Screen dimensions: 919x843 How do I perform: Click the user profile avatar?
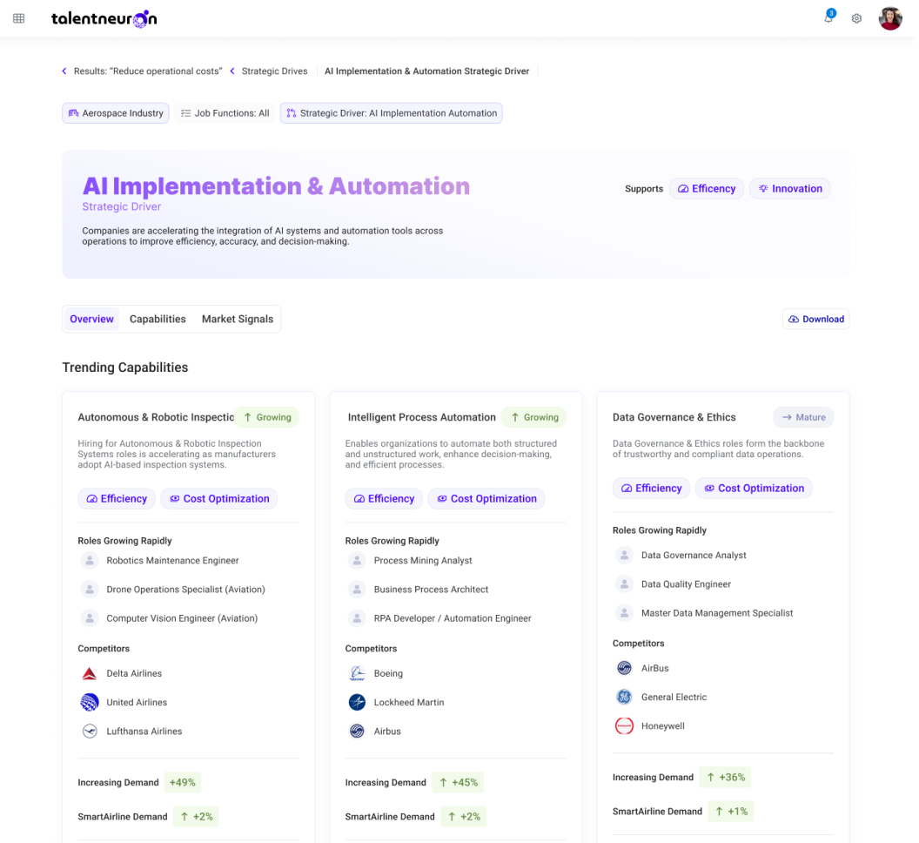tap(890, 18)
